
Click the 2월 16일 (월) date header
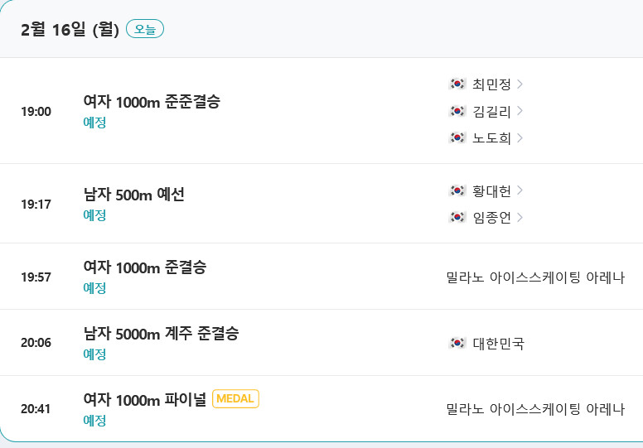click(70, 29)
